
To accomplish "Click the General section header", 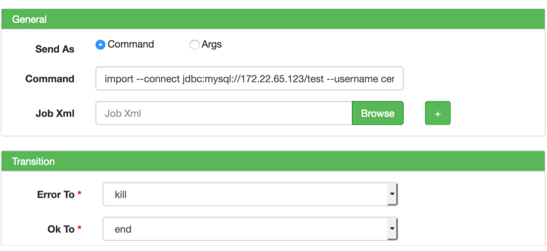I will (x=273, y=19).
